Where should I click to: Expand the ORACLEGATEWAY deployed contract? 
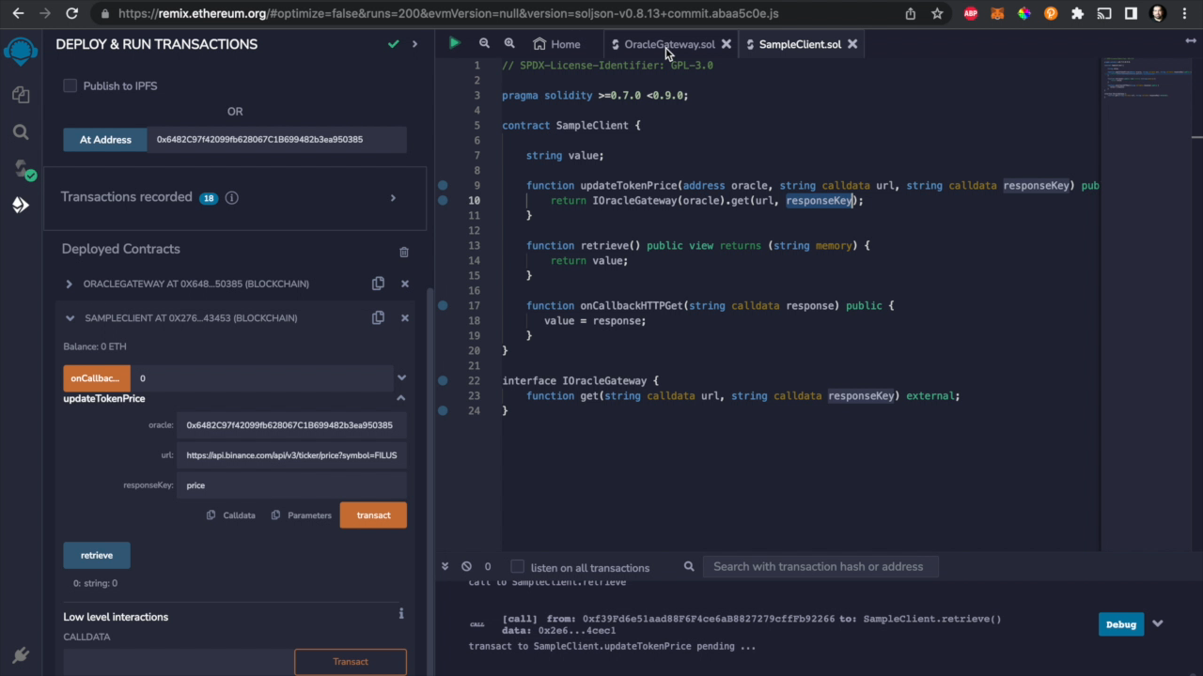(x=69, y=284)
